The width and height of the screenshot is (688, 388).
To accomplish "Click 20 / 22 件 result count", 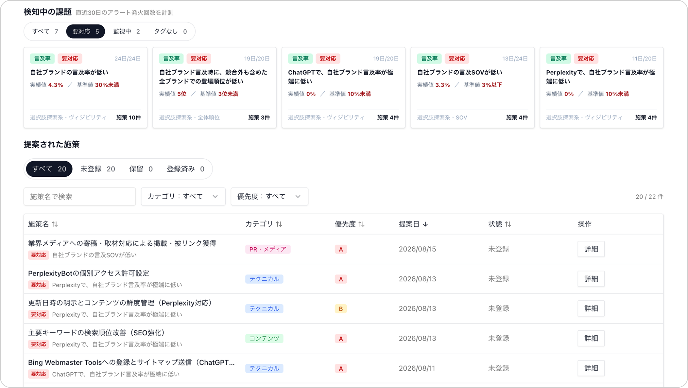I will 649,197.
